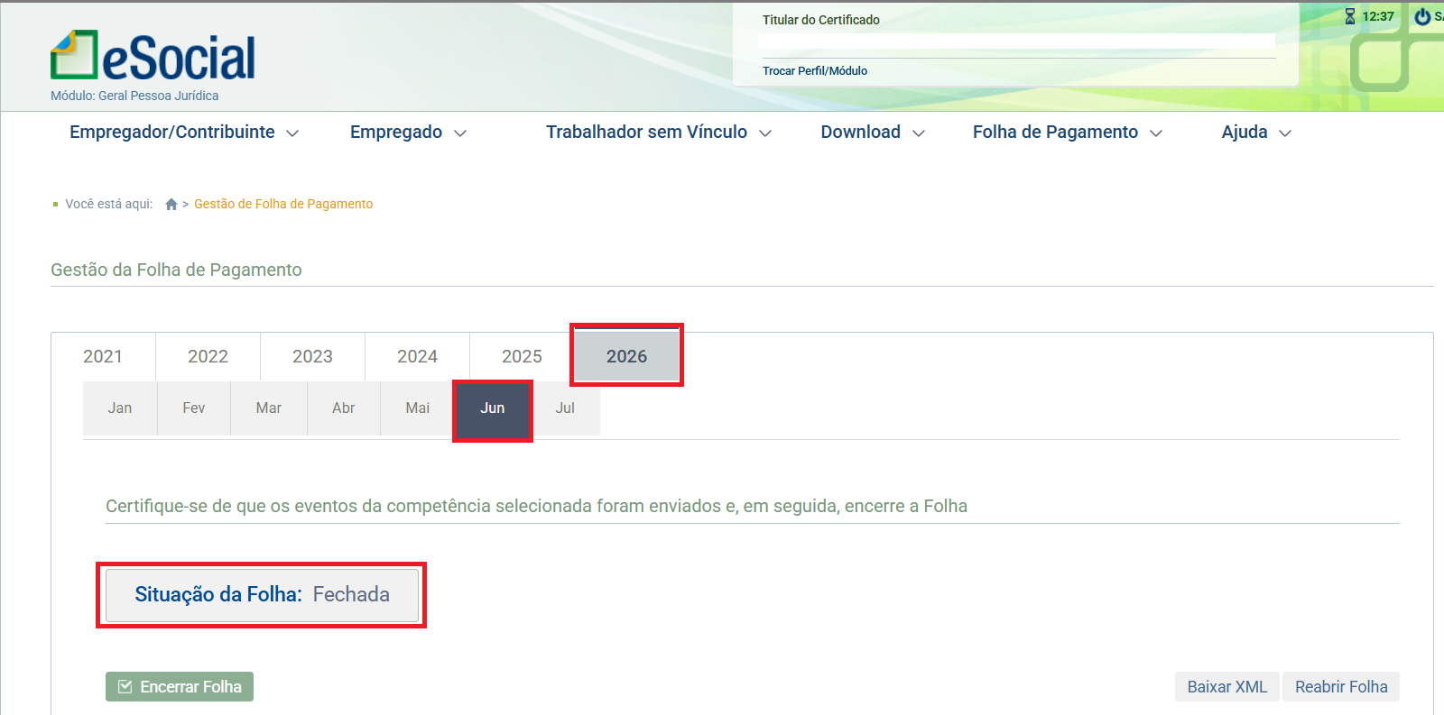
Task: Click the home icon in the breadcrumb
Action: [171, 205]
